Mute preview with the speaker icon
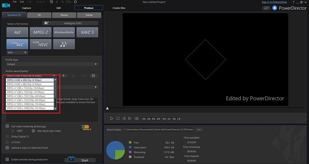 (136, 119)
